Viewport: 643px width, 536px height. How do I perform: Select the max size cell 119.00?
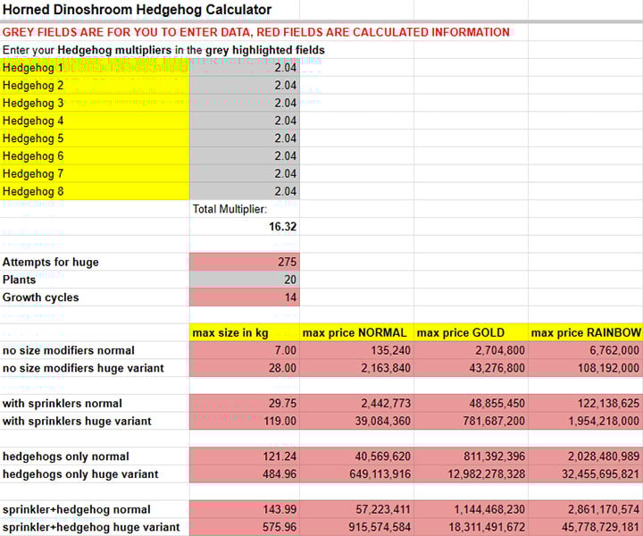coord(245,421)
